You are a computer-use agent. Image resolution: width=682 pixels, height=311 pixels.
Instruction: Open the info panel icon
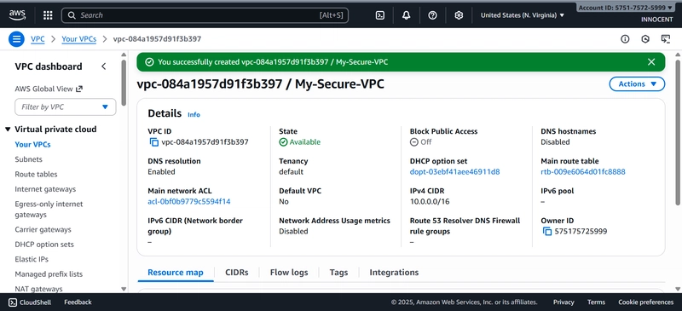(625, 39)
